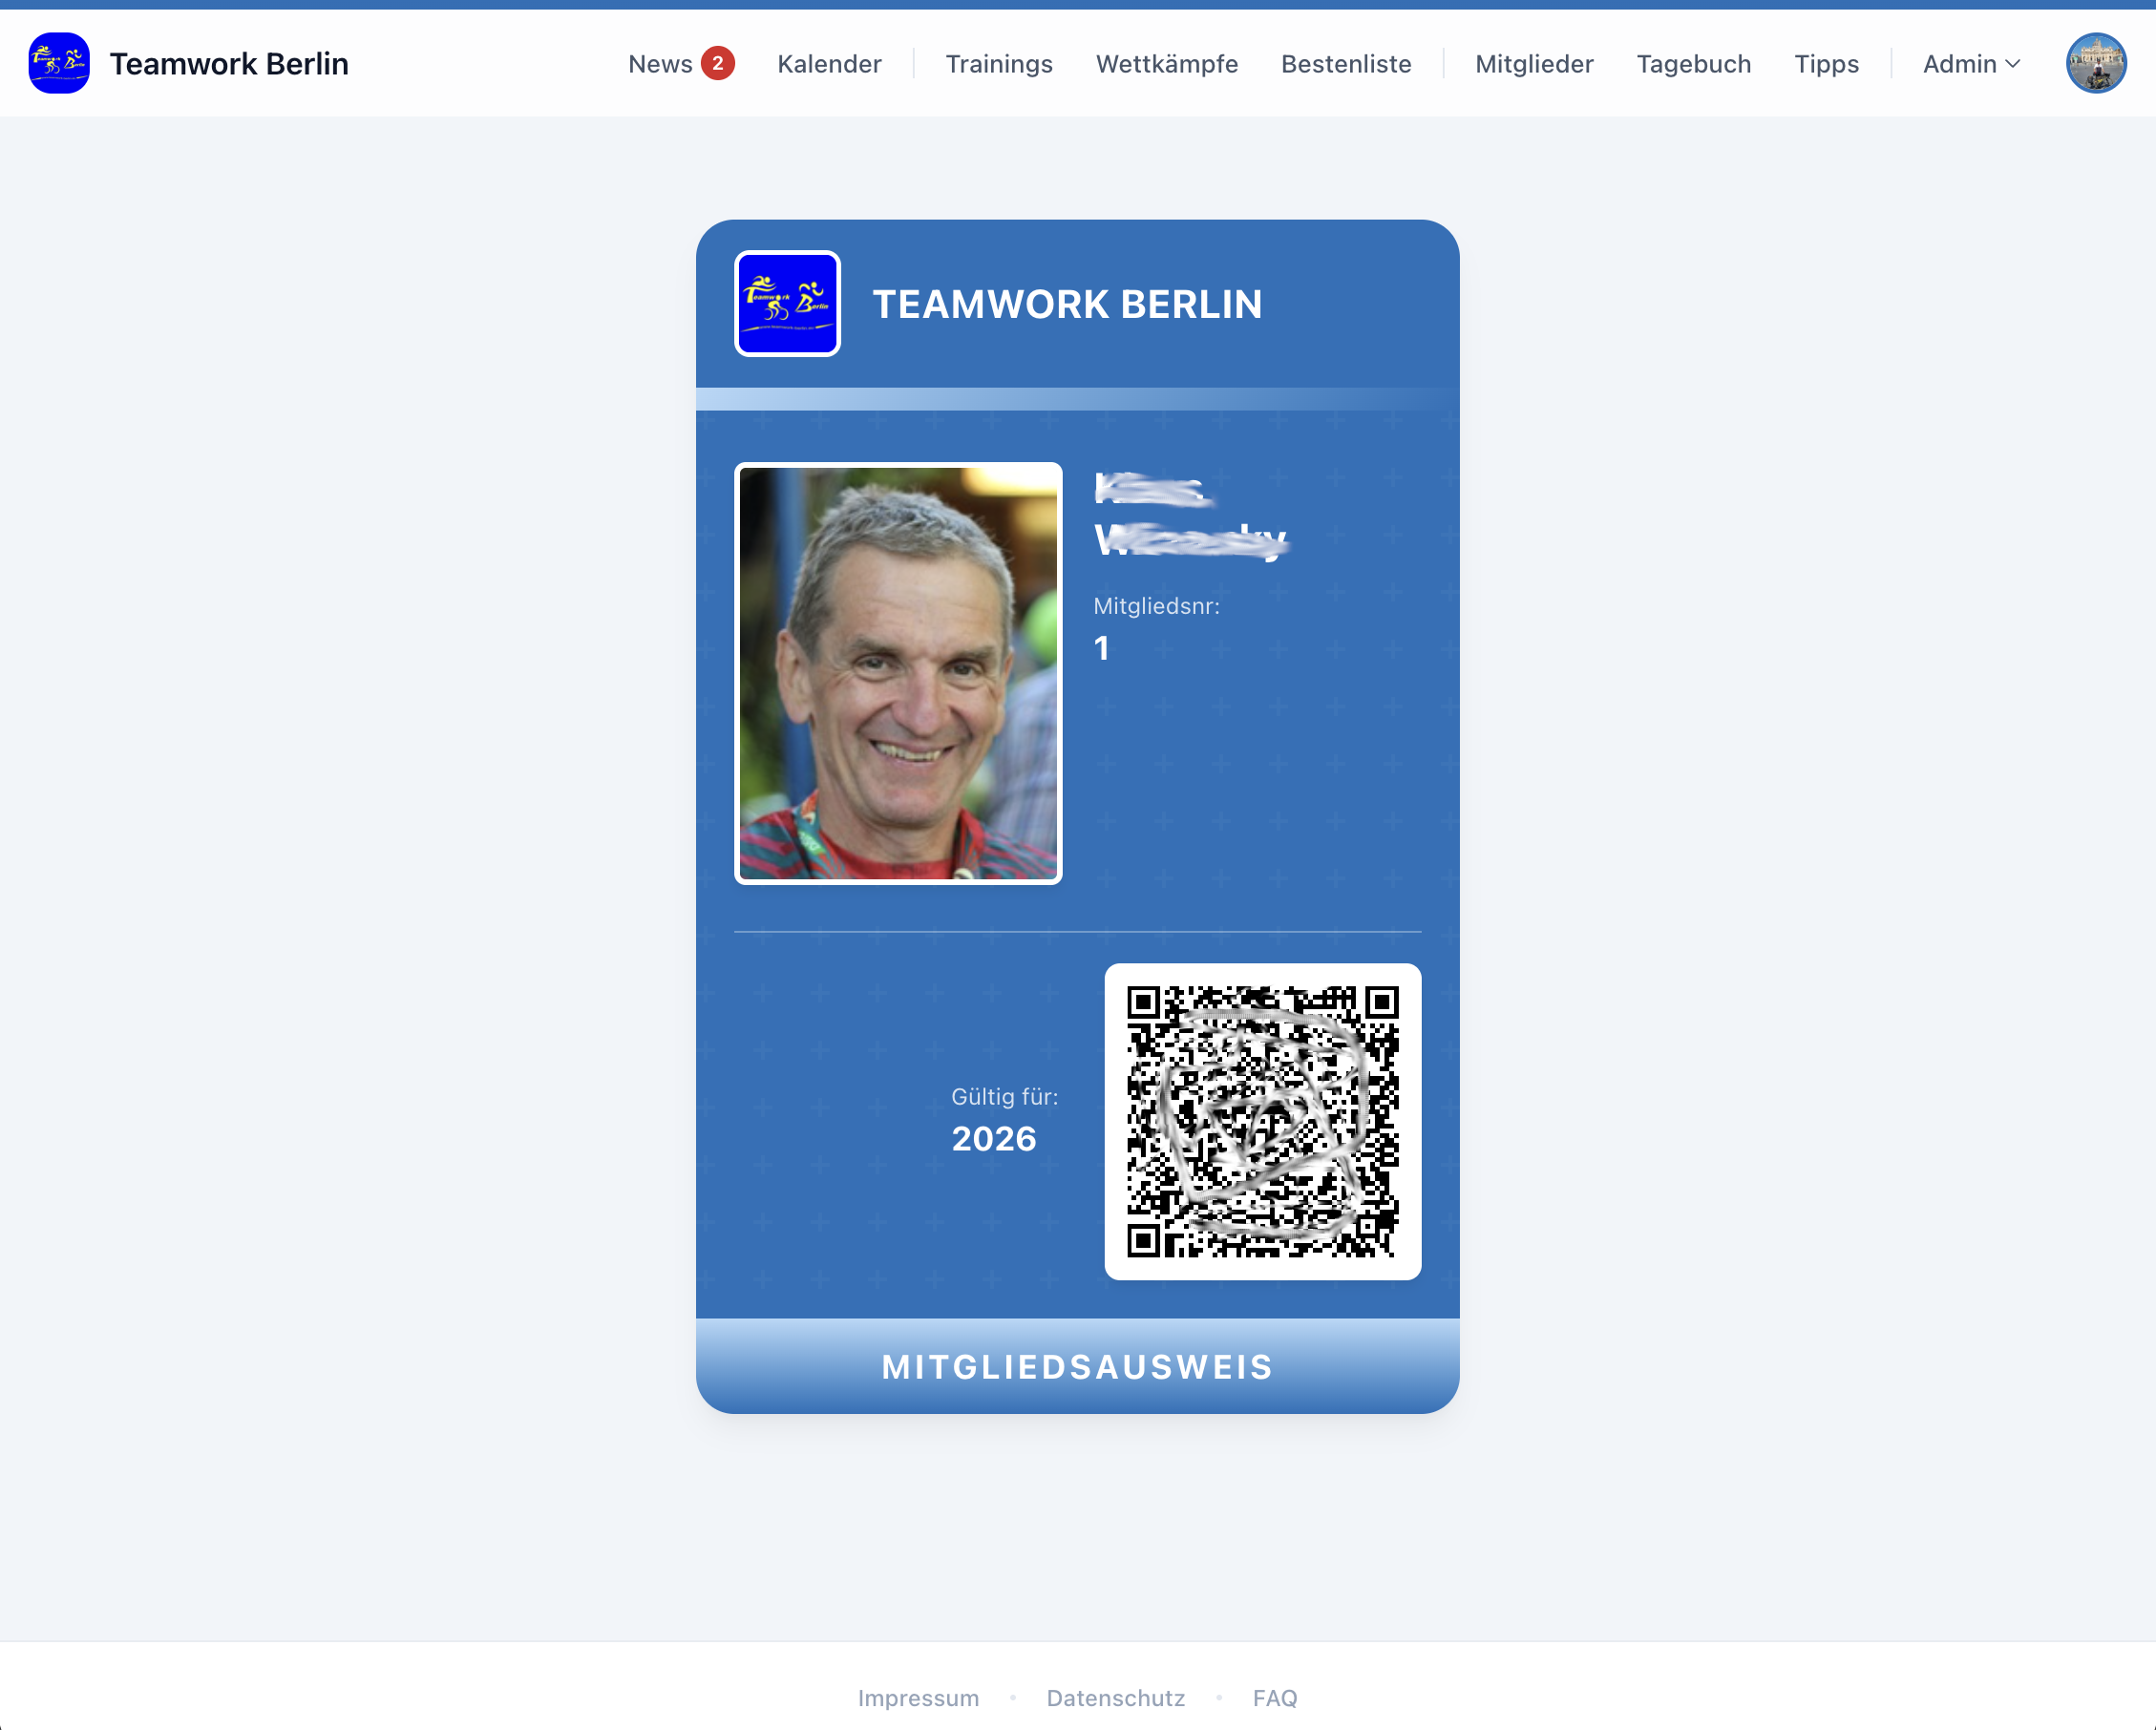
Task: Go to the Kalender section
Action: coord(829,64)
